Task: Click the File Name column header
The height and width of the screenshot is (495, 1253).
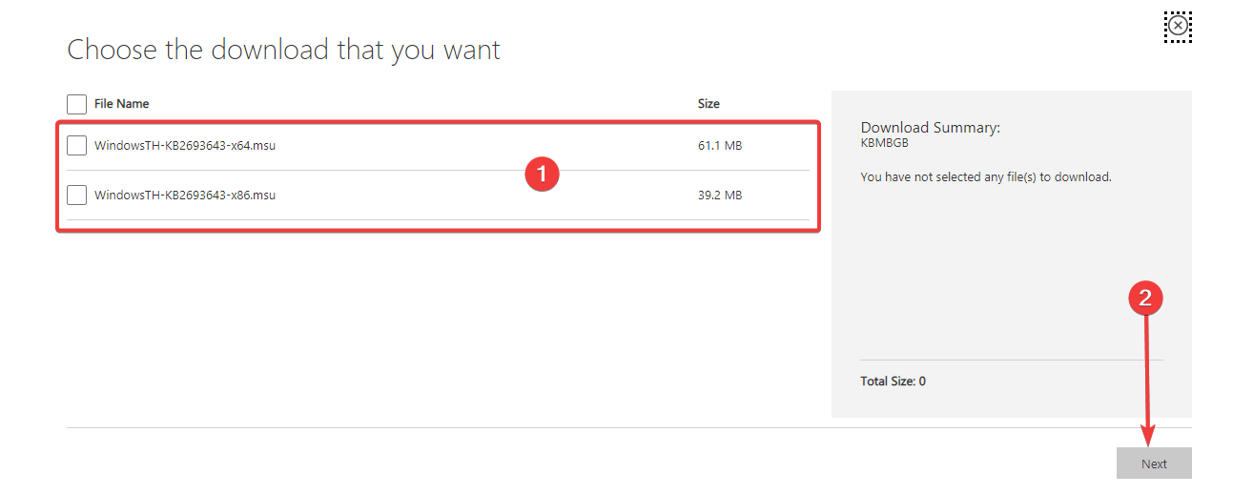Action: pos(122,104)
